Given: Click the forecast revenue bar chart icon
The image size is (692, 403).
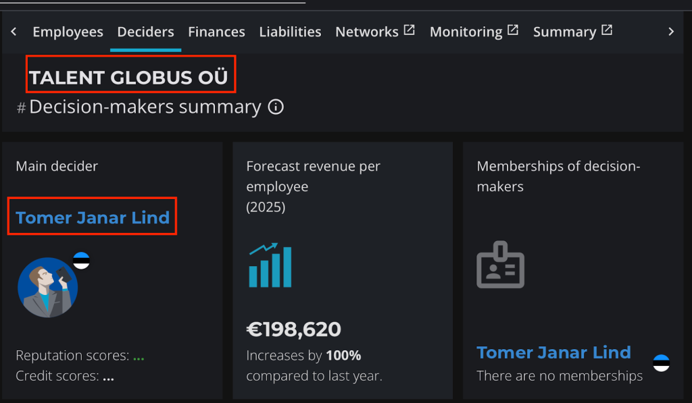Looking at the screenshot, I should [x=270, y=265].
